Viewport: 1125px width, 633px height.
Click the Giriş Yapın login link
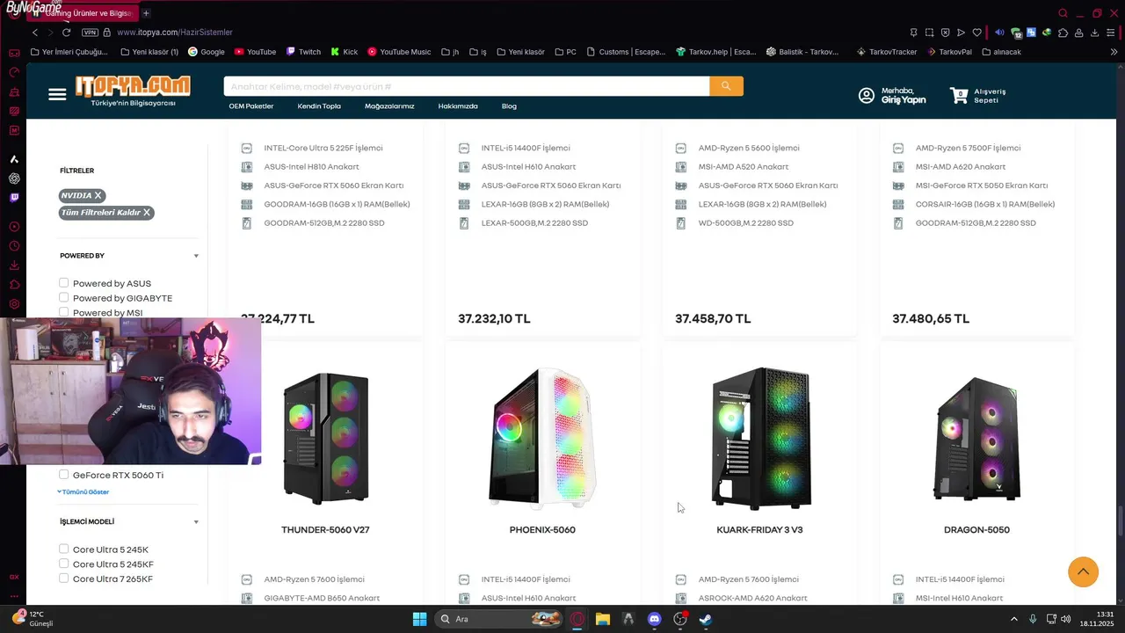[904, 100]
